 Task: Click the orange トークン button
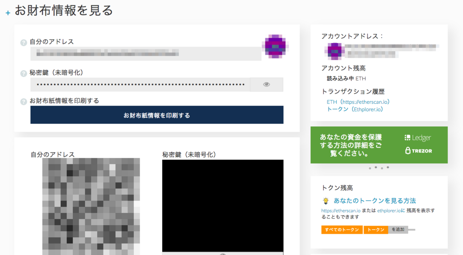pyautogui.click(x=376, y=230)
